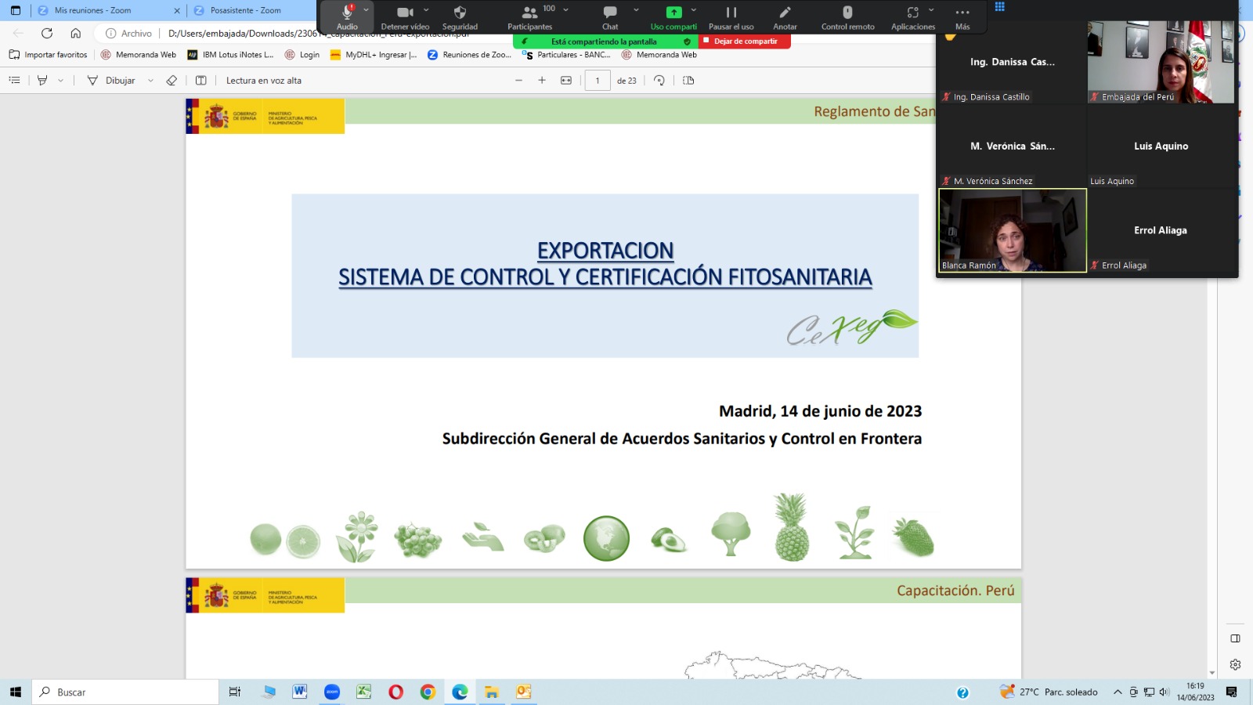This screenshot has width=1253, height=705.
Task: Open the audio options arrow beside the microphone
Action: (366, 10)
